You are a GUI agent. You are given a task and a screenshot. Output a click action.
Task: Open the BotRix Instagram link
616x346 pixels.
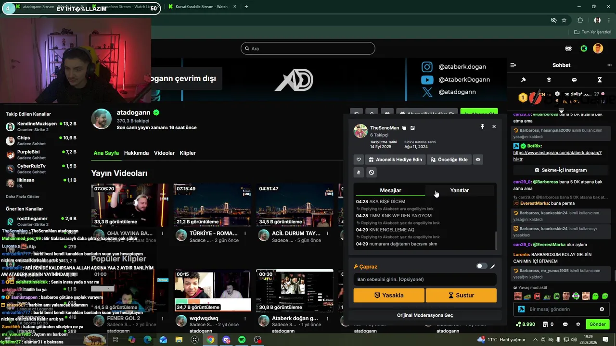(557, 156)
